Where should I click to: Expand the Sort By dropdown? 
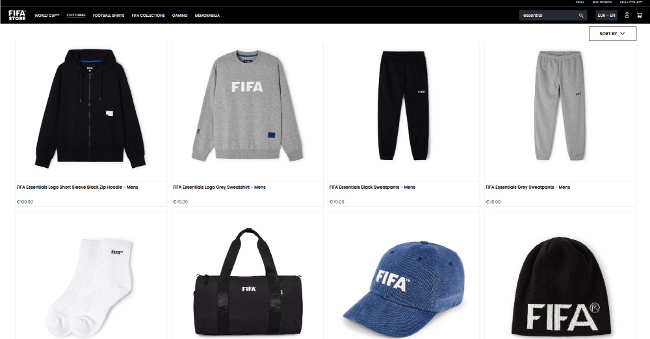coord(612,34)
